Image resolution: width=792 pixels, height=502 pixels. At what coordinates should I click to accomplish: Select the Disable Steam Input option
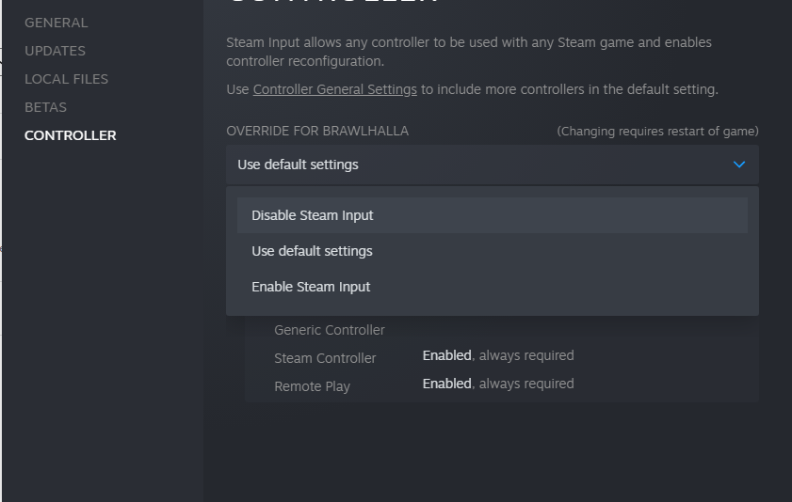point(313,215)
